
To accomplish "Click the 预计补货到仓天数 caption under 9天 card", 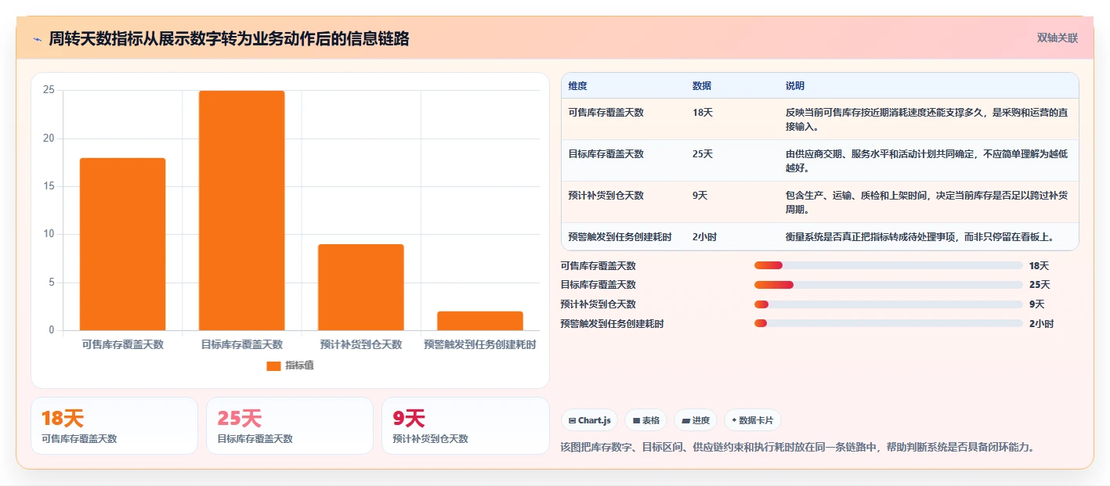I will pyautogui.click(x=430, y=439).
